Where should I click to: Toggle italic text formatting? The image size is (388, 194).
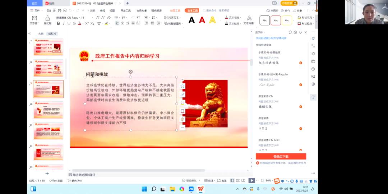64,23
